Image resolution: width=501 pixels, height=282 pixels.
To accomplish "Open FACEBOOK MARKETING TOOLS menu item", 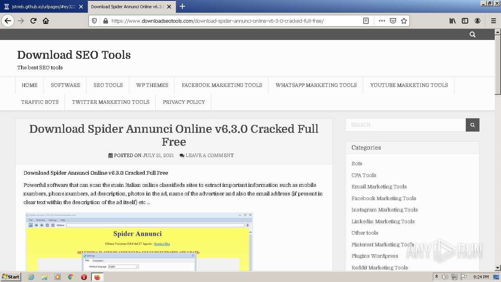I will 222,85.
